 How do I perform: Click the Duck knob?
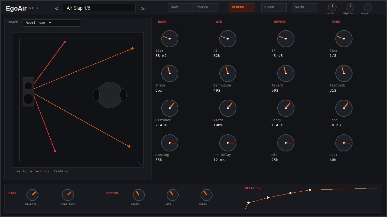(x=344, y=143)
